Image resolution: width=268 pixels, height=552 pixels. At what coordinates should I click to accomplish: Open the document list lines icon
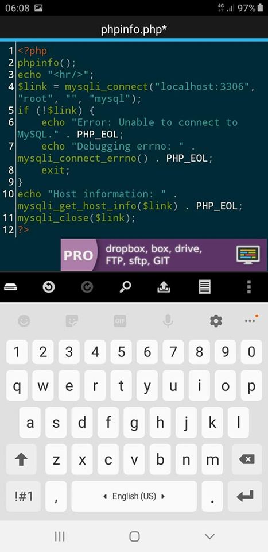click(205, 287)
